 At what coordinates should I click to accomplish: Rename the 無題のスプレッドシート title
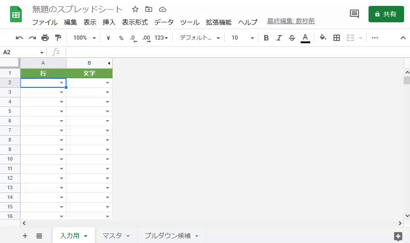coord(77,10)
